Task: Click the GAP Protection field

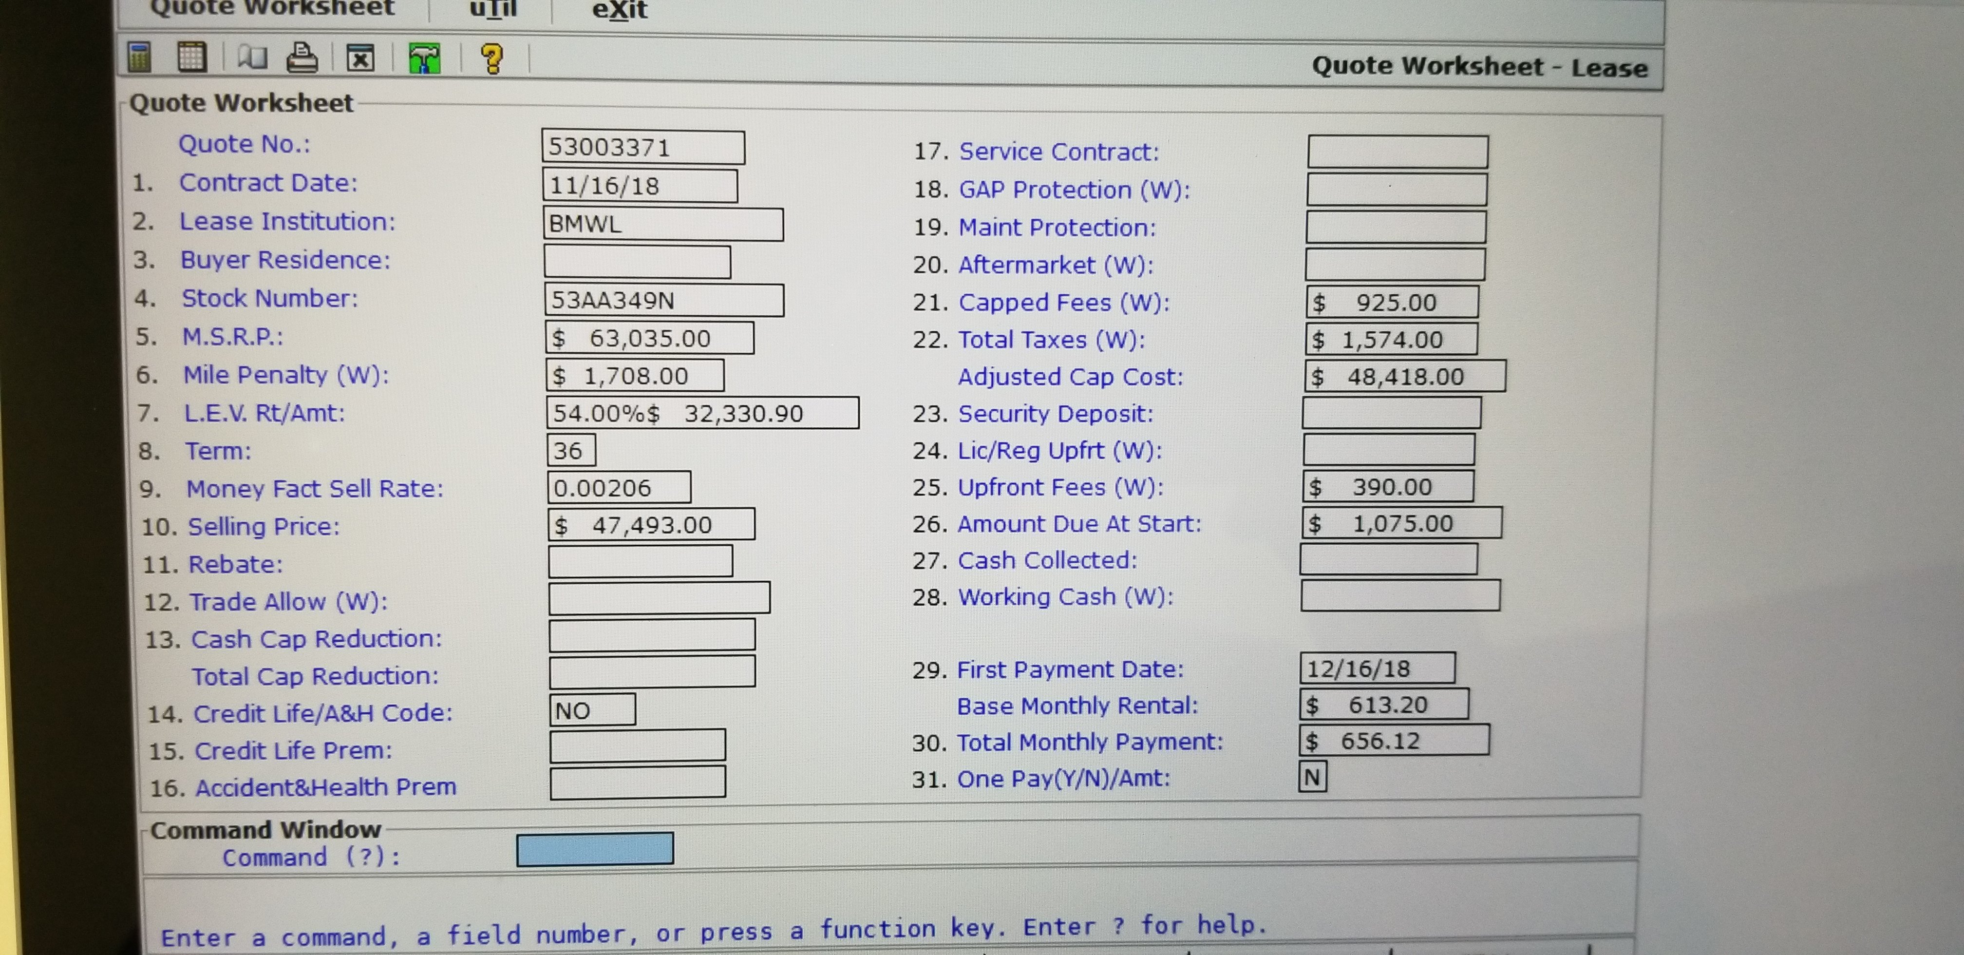Action: point(1397,190)
